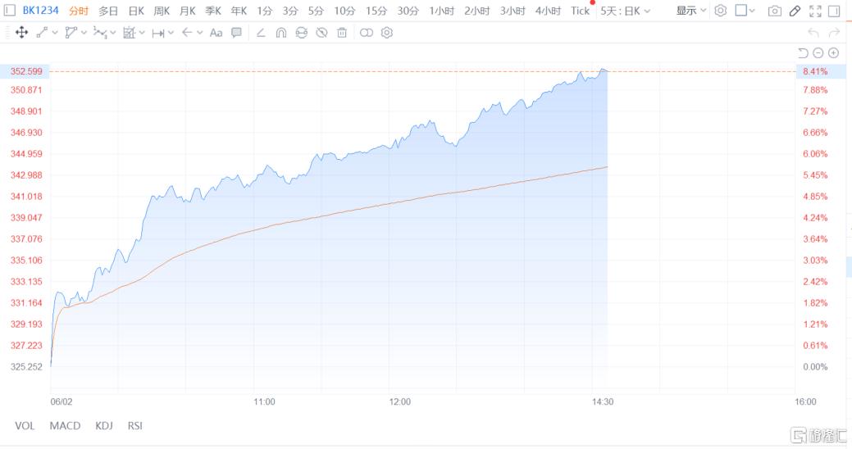Activate the magnet snap tool
The width and height of the screenshot is (852, 449).
281,33
